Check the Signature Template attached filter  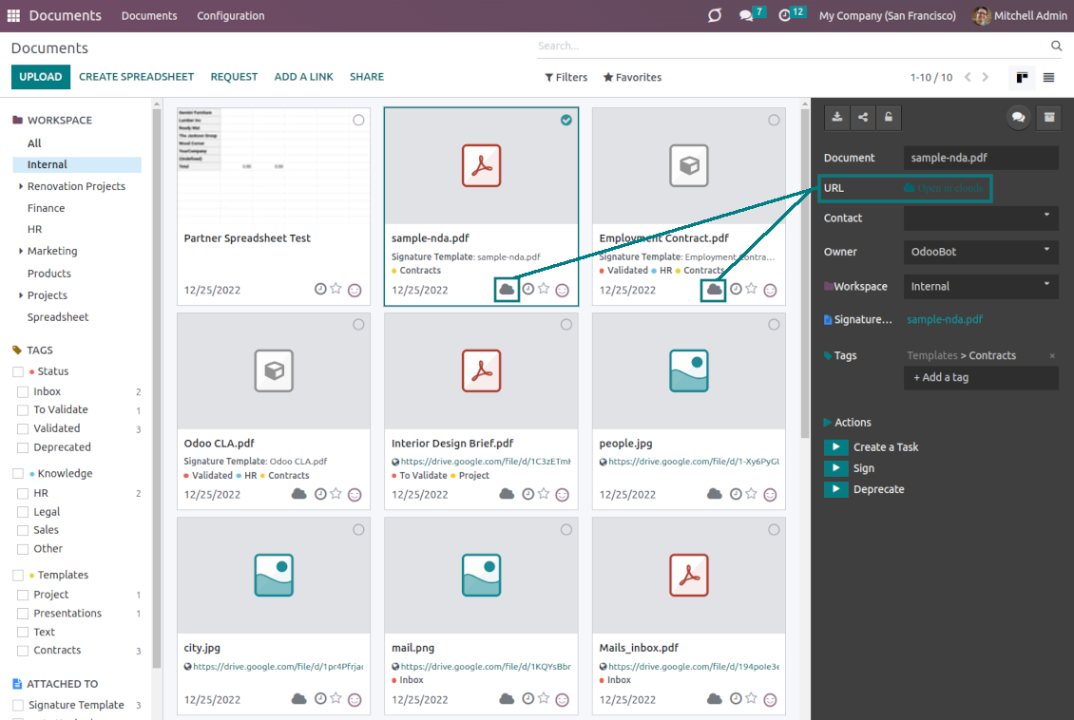tap(18, 705)
